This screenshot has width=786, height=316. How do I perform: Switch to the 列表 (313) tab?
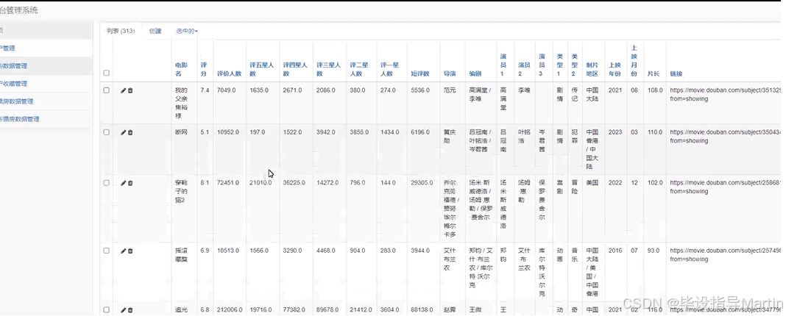tap(120, 31)
